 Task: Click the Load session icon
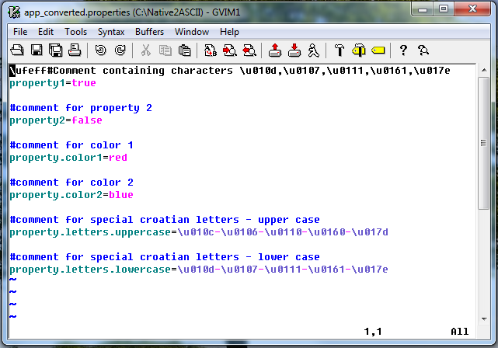[275, 50]
